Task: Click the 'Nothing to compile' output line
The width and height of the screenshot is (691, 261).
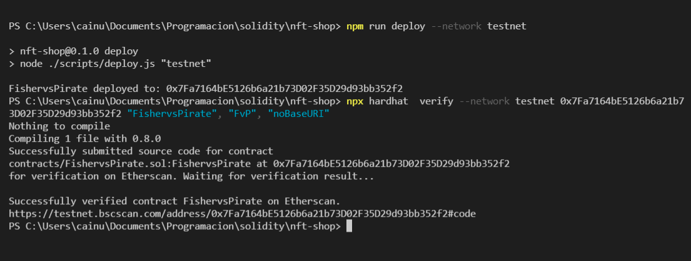Action: pyautogui.click(x=59, y=126)
